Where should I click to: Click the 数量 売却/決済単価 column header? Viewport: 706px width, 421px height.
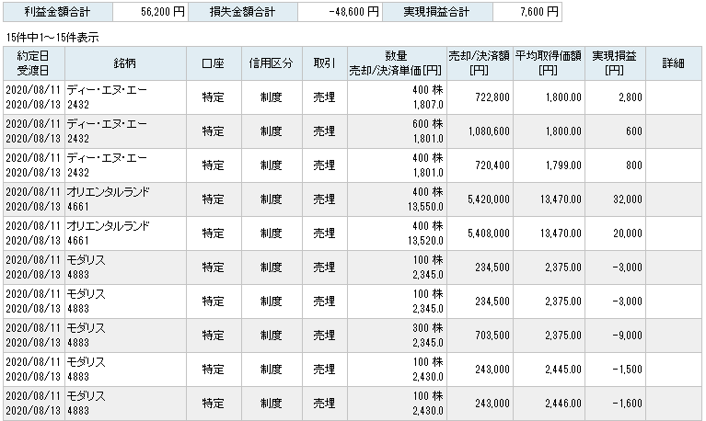pyautogui.click(x=397, y=63)
